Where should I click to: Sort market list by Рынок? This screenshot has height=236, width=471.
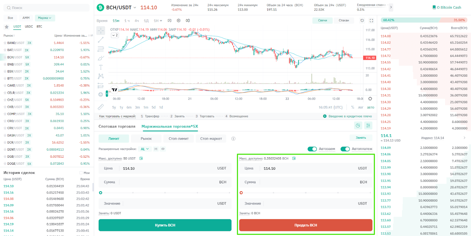(9, 36)
